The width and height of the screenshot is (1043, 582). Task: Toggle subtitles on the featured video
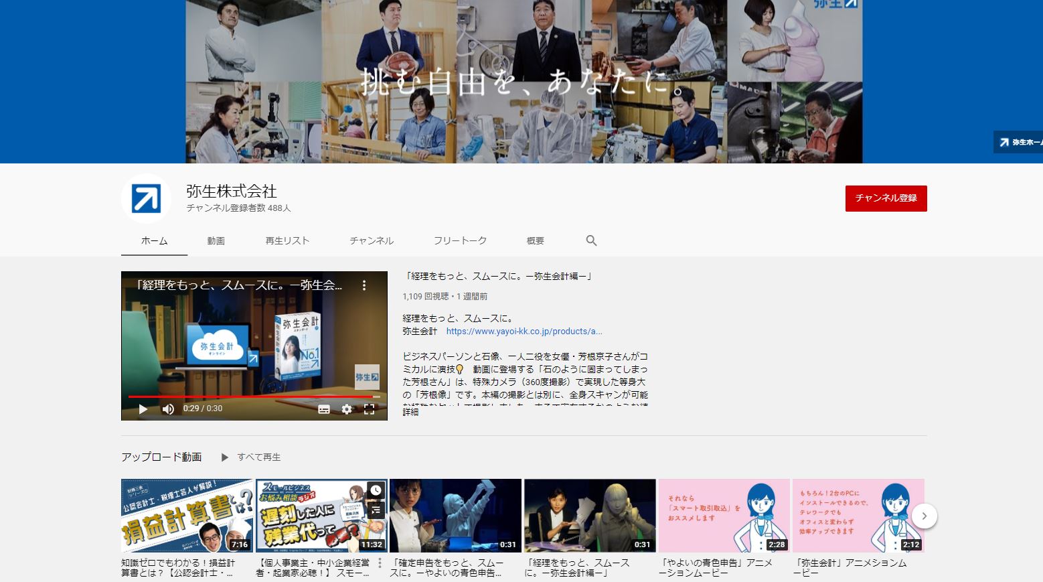324,409
